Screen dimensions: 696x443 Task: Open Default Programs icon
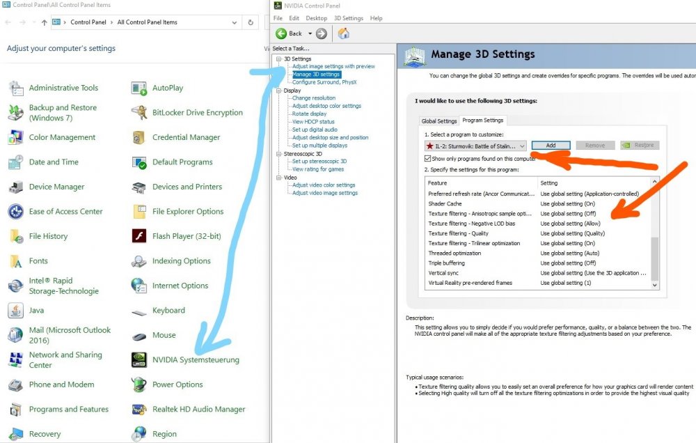(139, 162)
